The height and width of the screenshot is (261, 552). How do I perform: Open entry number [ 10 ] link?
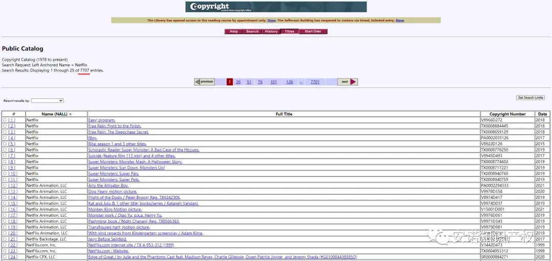tap(13, 174)
